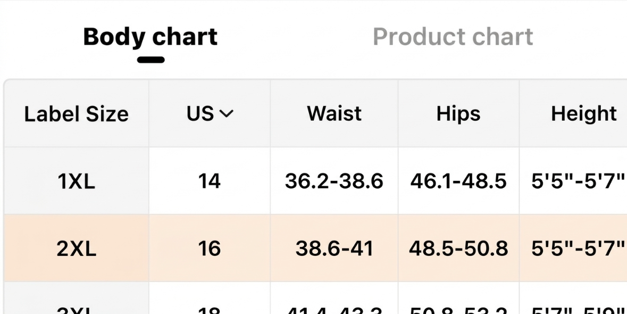The height and width of the screenshot is (314, 627).
Task: Click the Label Size column header
Action: tap(77, 114)
